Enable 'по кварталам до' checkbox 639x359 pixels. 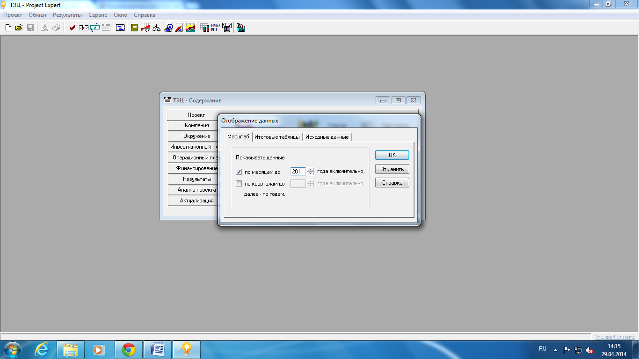239,184
